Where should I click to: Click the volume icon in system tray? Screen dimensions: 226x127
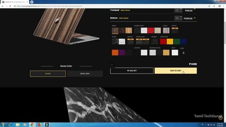(214, 125)
